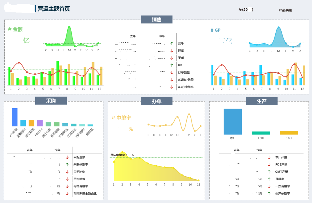Select the 办单 section header
This screenshot has height=203, width=312.
(157, 101)
